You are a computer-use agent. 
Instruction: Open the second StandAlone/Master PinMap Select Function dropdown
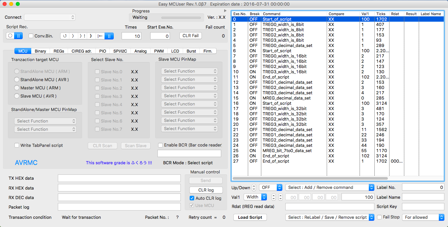(45, 129)
